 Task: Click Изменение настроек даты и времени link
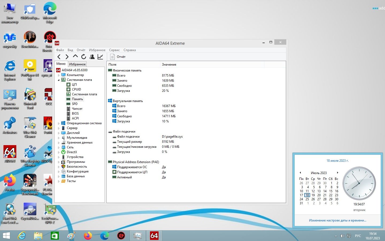338,220
